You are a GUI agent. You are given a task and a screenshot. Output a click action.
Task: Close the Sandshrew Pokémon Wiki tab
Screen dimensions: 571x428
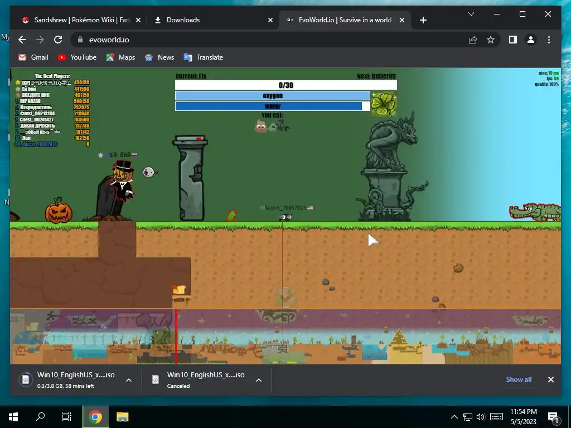(138, 20)
